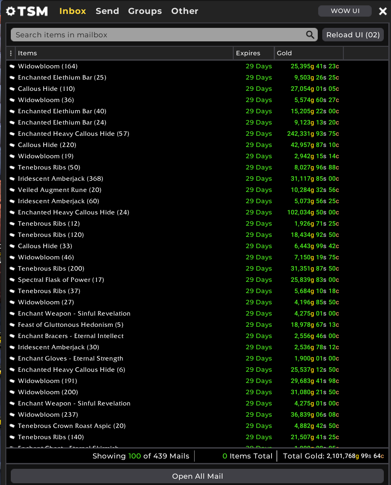Image resolution: width=391 pixels, height=485 pixels.
Task: Click mail icon beside Feast of Gluttonous Hedonism (5)
Action: coord(12,325)
